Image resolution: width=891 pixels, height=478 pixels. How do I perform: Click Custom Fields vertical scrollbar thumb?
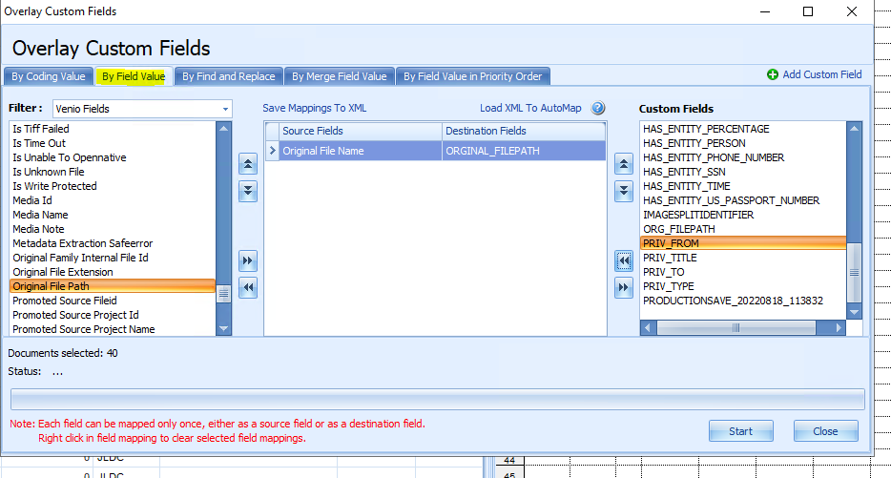(854, 273)
